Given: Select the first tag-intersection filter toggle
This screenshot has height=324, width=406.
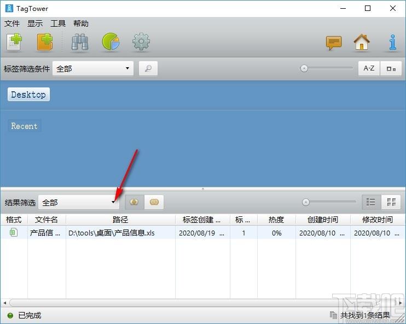Looking at the screenshot, I should pos(135,202).
